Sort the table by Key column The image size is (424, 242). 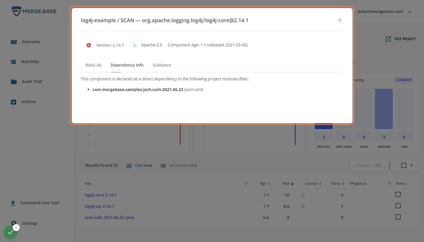(x=246, y=184)
